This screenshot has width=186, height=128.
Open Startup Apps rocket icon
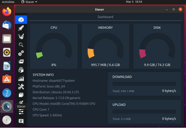21,28
